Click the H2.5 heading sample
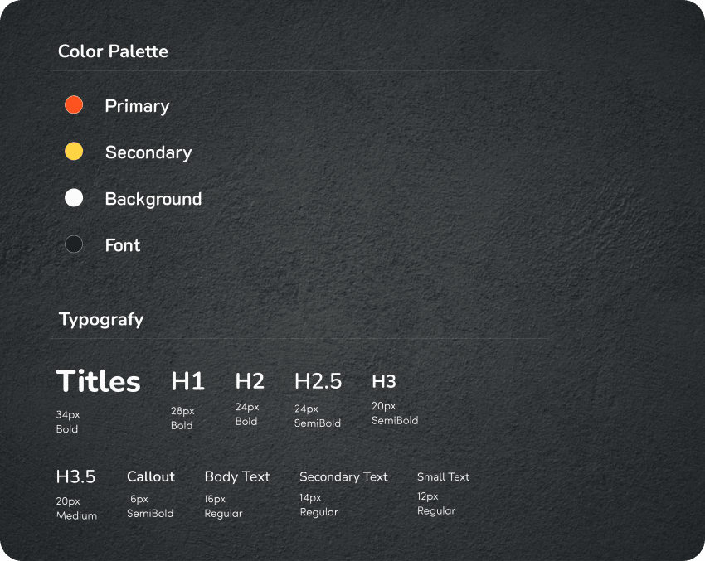The height and width of the screenshot is (561, 705). (318, 381)
